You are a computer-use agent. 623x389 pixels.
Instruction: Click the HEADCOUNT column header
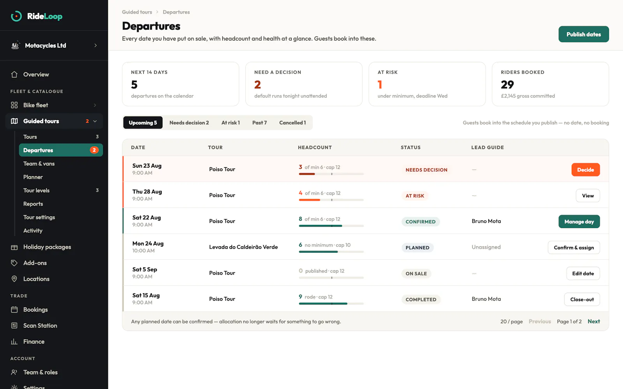(x=315, y=147)
